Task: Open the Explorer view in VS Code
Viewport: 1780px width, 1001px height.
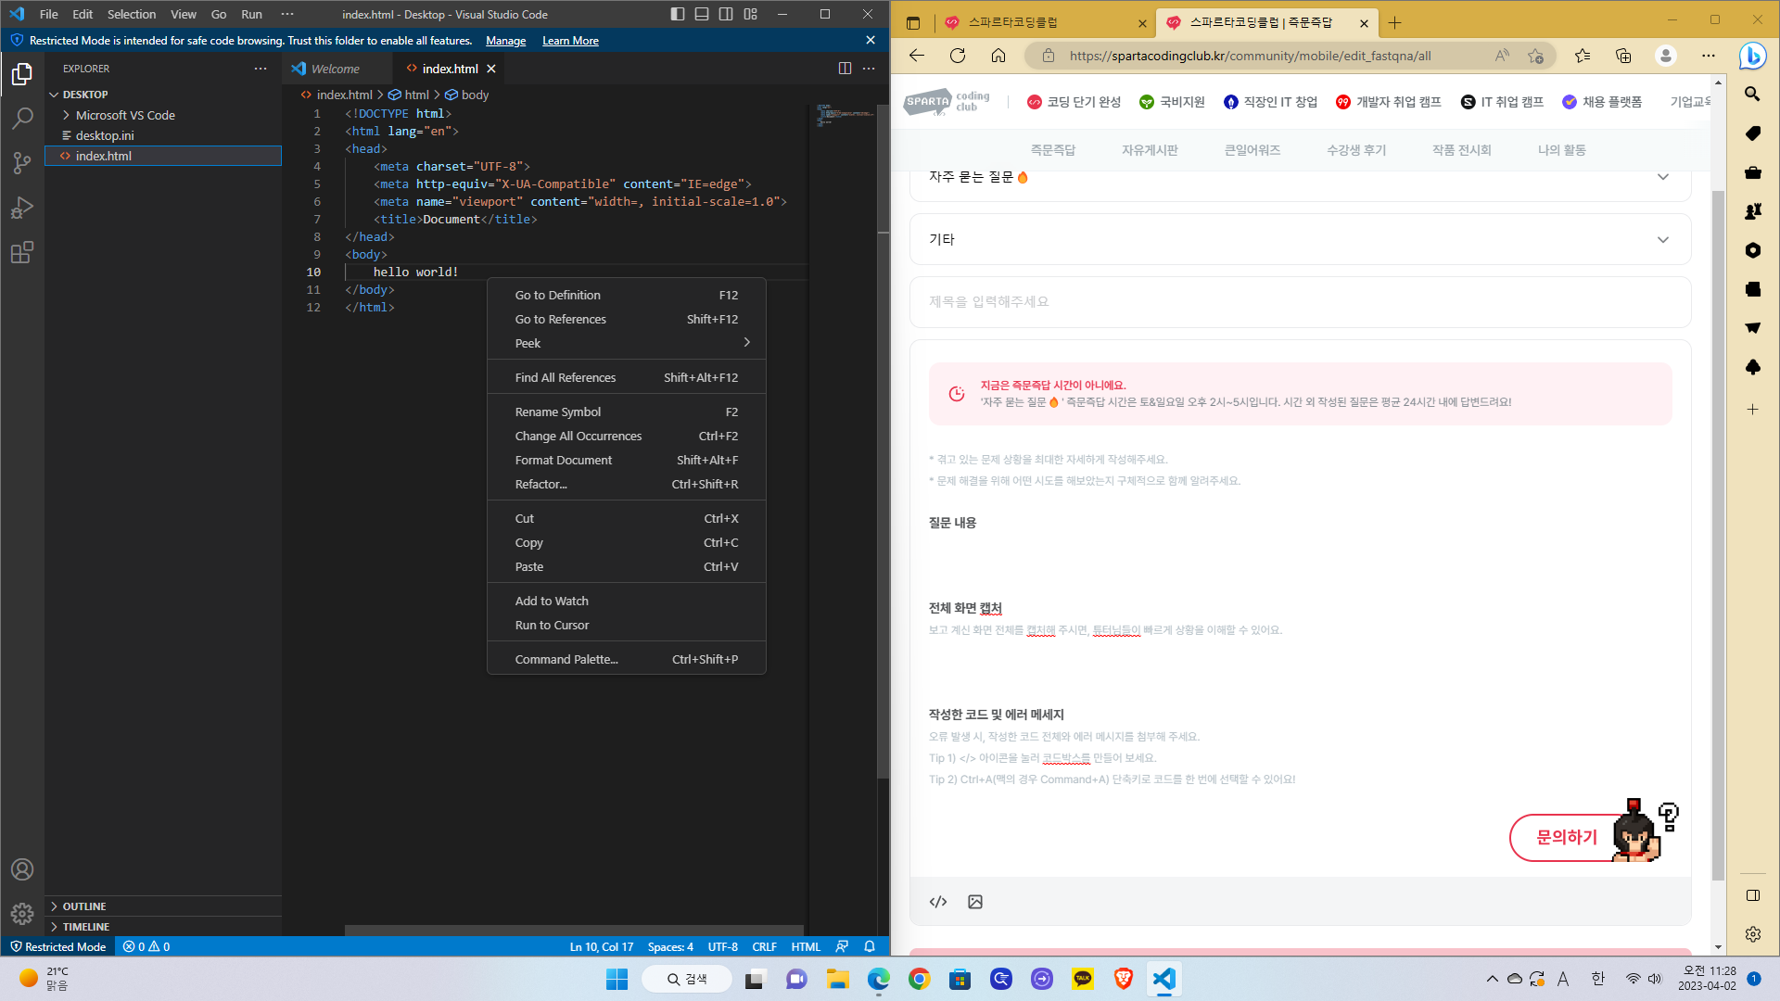Action: (x=22, y=74)
